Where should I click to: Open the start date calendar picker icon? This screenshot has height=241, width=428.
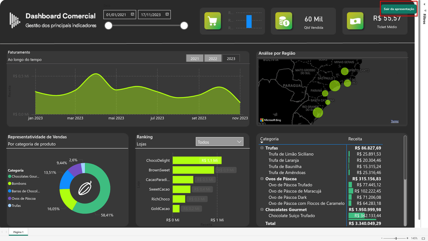(132, 15)
